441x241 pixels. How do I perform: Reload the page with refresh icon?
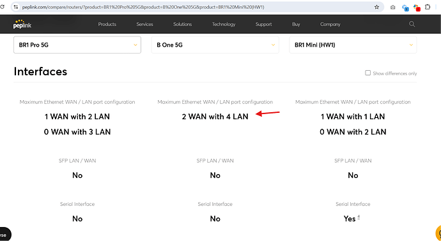[x=3, y=7]
